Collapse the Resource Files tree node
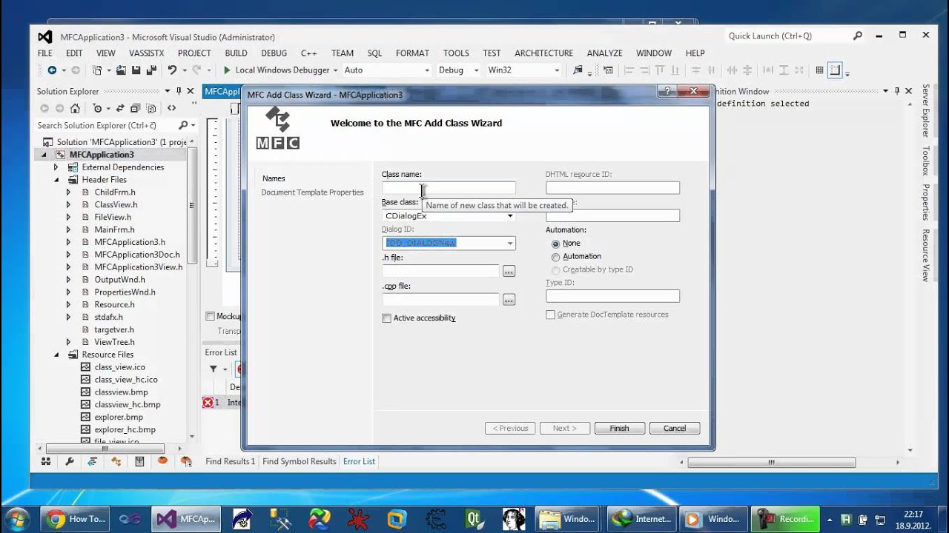 click(x=56, y=355)
